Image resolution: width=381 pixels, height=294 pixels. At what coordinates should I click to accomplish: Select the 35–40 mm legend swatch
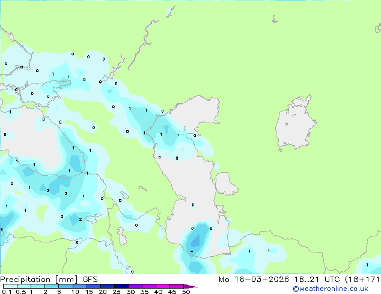[149, 286]
